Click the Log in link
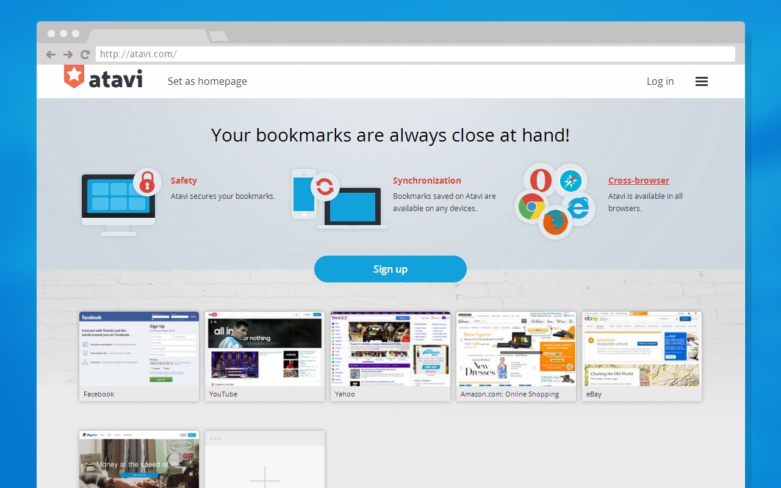This screenshot has height=488, width=781. tap(660, 82)
